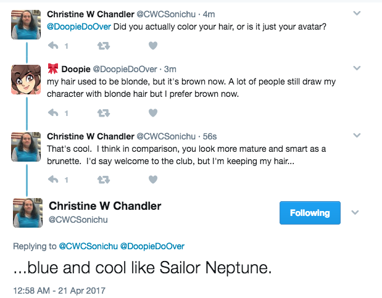Reply to Doopie's tweet about brown hair
This screenshot has height=298, width=382.
tap(53, 113)
